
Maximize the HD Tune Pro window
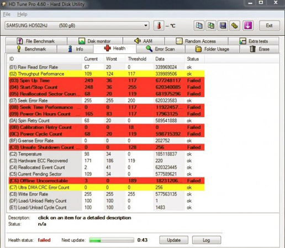pos(261,3)
